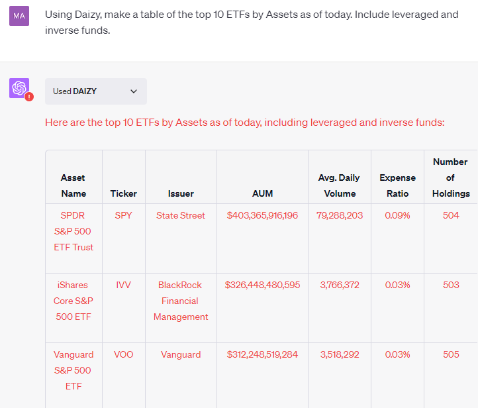Image resolution: width=478 pixels, height=408 pixels.
Task: Select the SPY ticker cell
Action: [x=123, y=215]
